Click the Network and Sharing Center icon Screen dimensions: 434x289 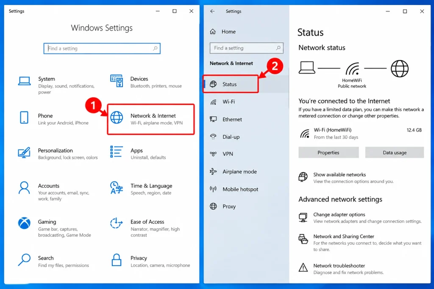(x=303, y=239)
